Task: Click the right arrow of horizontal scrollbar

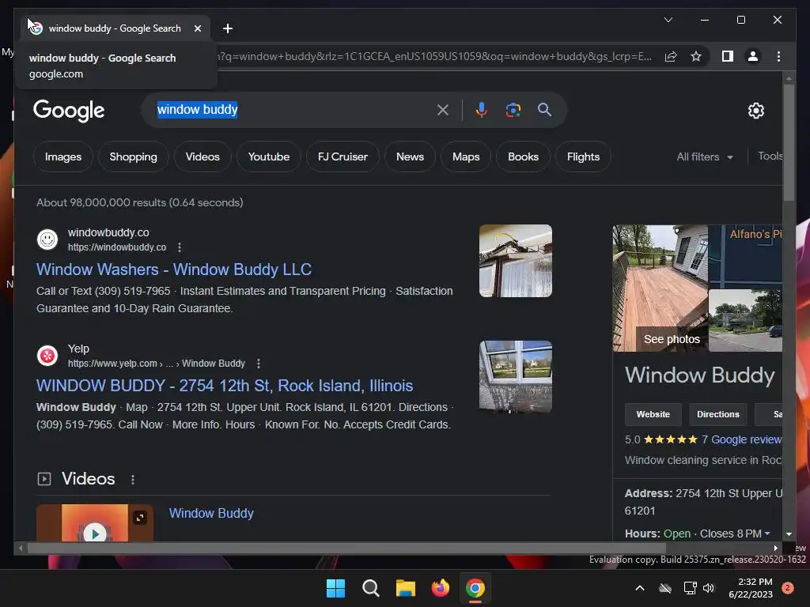Action: [775, 549]
